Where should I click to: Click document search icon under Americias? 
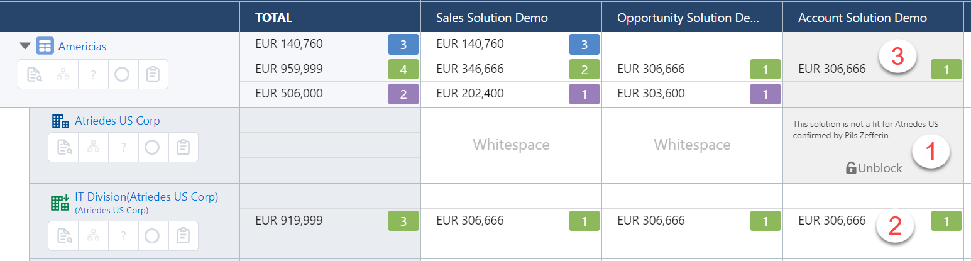click(33, 74)
